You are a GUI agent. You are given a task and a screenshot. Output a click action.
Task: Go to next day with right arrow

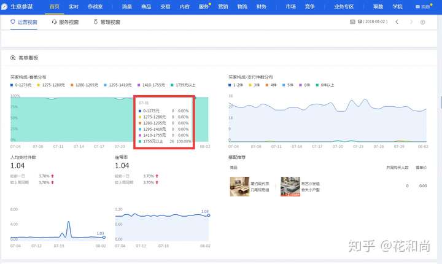click(x=411, y=21)
